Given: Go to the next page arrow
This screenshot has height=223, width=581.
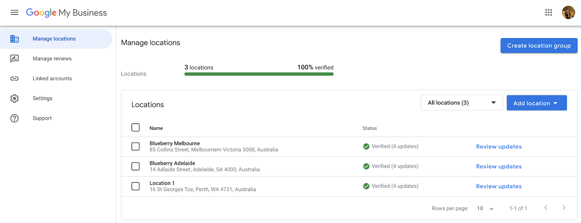Looking at the screenshot, I should pos(564,208).
